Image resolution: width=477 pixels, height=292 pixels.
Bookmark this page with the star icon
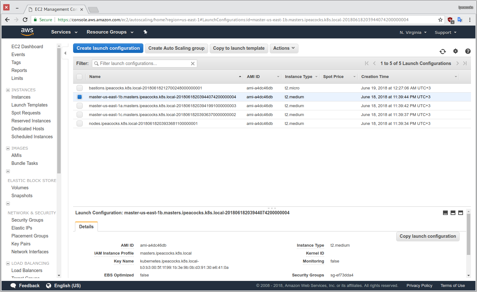click(440, 20)
